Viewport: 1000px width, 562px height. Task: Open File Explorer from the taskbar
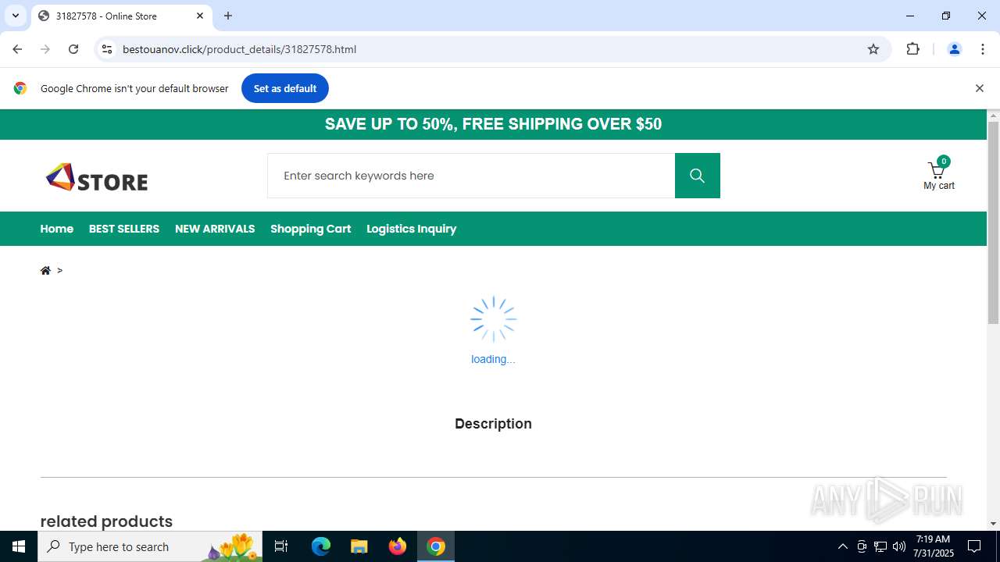click(359, 546)
